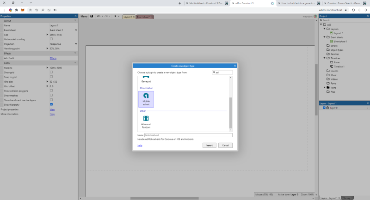Enable the Show grid checkbox

pos(51,73)
